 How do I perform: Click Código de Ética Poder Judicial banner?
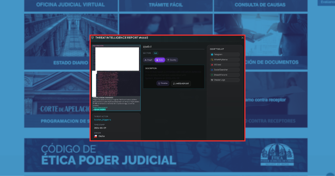pos(166,155)
